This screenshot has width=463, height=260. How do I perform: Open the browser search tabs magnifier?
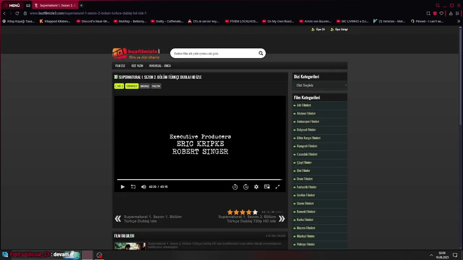click(438, 5)
